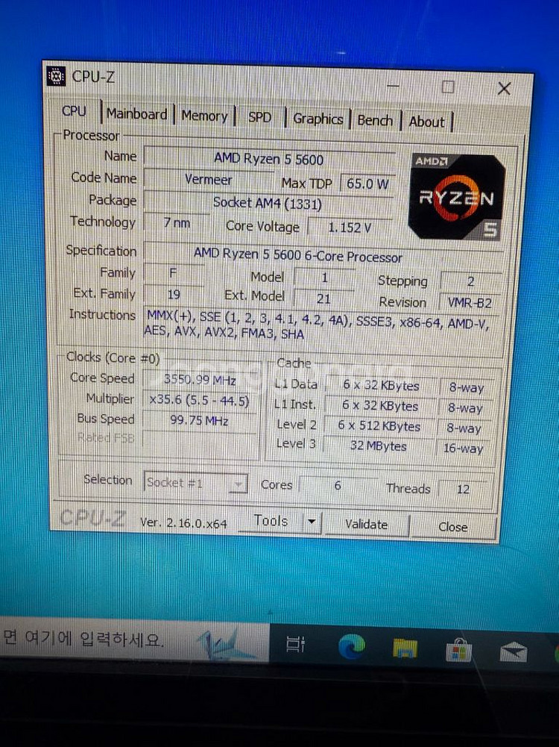
Task: Go to the Graphics tab
Action: [318, 119]
